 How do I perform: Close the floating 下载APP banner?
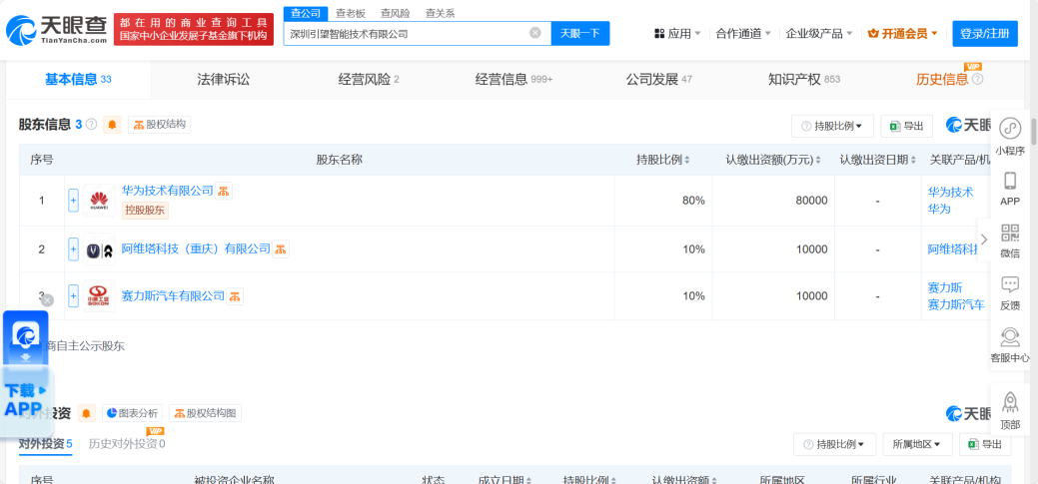point(47,299)
